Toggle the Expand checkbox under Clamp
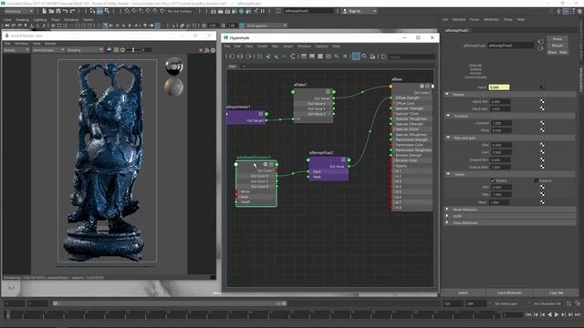Viewport: 584px width, 328px height. click(537, 180)
